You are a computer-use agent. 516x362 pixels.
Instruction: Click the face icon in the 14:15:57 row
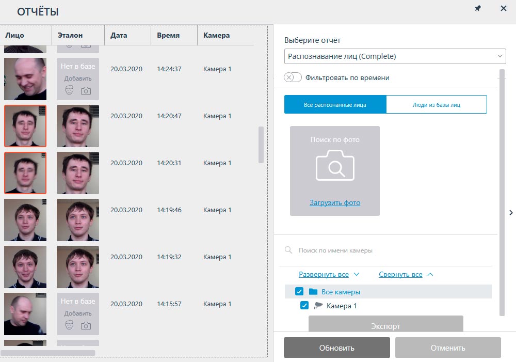tap(70, 325)
